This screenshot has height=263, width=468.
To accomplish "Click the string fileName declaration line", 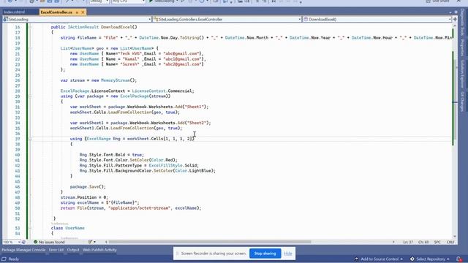I will tap(256, 38).
